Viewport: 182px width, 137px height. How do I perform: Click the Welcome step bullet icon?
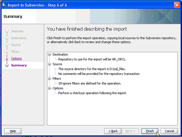tap(7, 31)
